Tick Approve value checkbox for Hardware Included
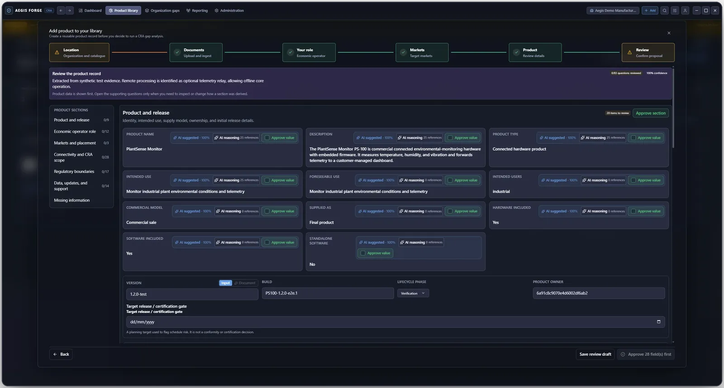The image size is (724, 388). (x=633, y=211)
